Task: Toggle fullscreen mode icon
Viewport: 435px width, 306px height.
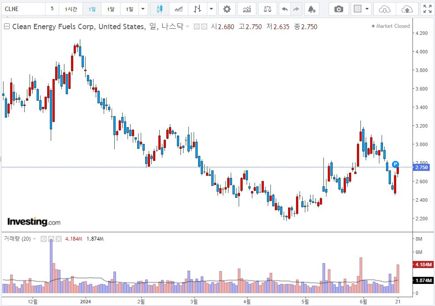Action: click(x=427, y=9)
